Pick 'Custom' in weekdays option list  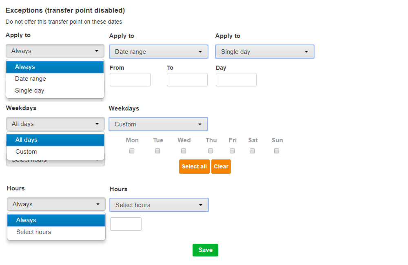pos(26,152)
